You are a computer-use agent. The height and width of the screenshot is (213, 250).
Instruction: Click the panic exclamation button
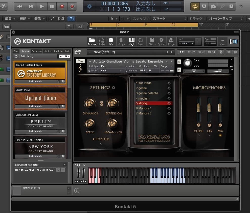(198, 42)
